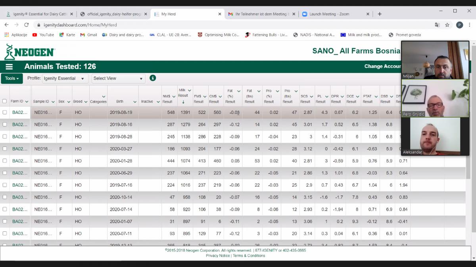Close the My Herd tab
The image size is (476, 267).
point(220,14)
